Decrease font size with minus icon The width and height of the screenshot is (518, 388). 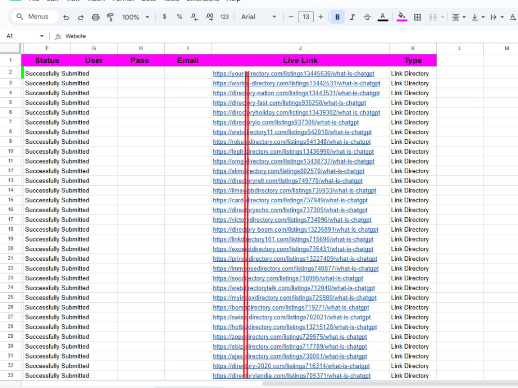pos(291,17)
